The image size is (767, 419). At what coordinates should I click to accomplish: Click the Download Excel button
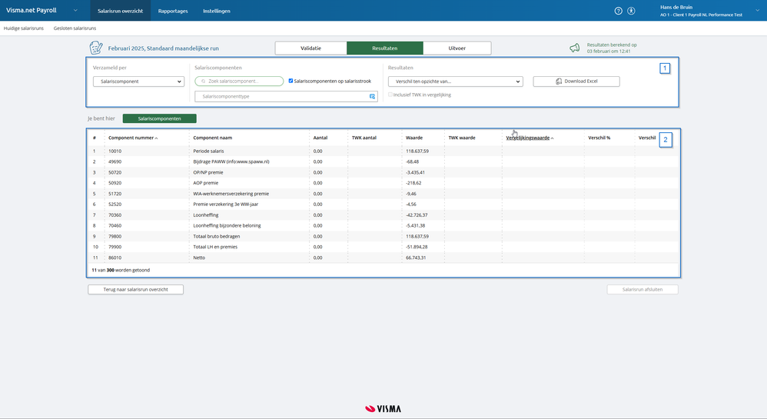click(576, 81)
